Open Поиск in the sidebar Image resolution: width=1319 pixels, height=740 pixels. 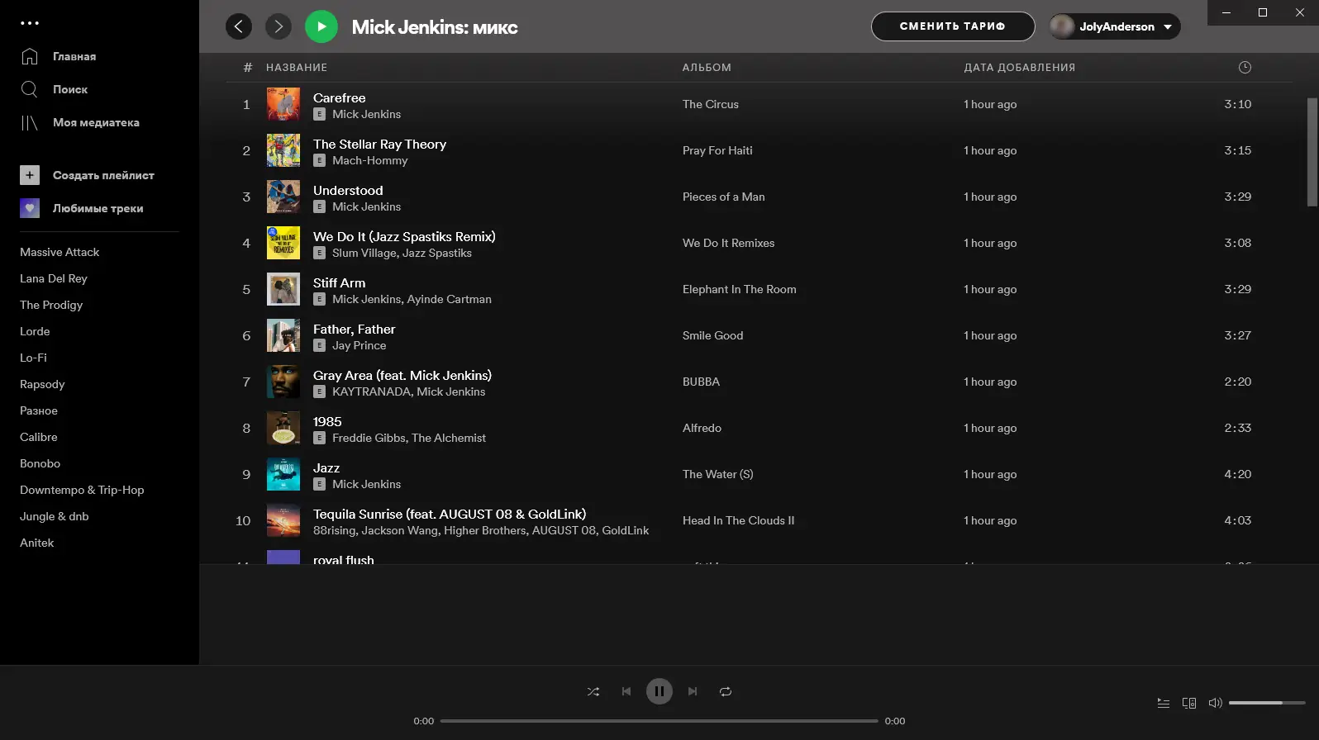70,89
